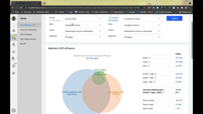Open the Preceding 30 Days dropdown

pos(142,19)
